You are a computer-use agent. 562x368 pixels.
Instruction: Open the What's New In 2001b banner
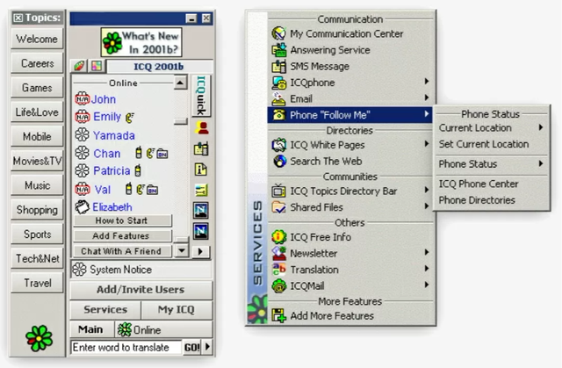pos(141,42)
